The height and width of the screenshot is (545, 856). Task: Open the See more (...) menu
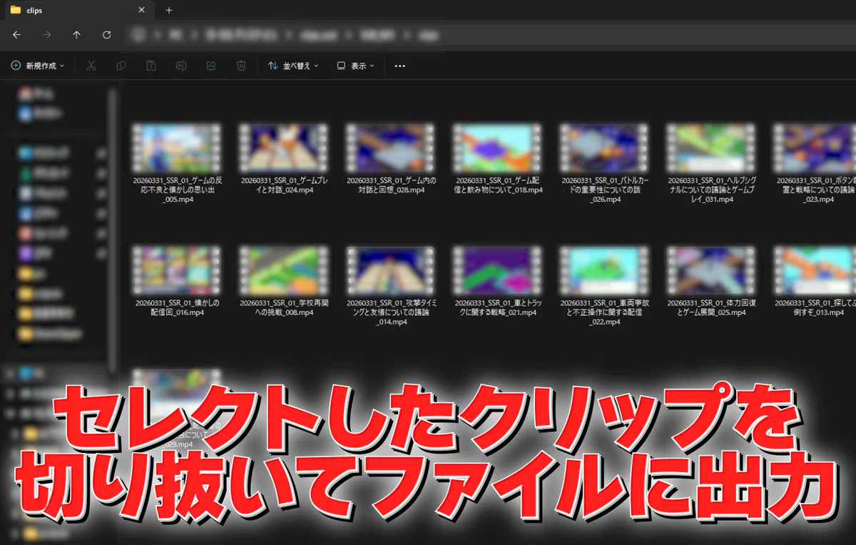(400, 66)
